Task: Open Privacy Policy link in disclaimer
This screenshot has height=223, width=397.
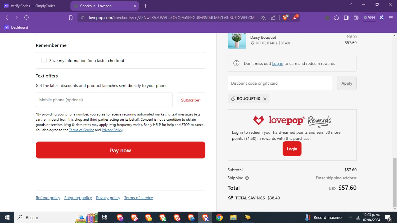Action: [112, 130]
